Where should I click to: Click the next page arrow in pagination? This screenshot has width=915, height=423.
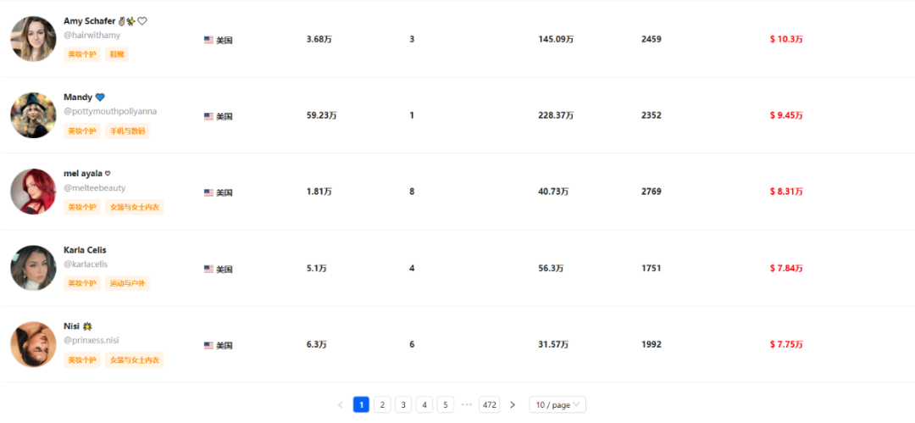pyautogui.click(x=513, y=405)
